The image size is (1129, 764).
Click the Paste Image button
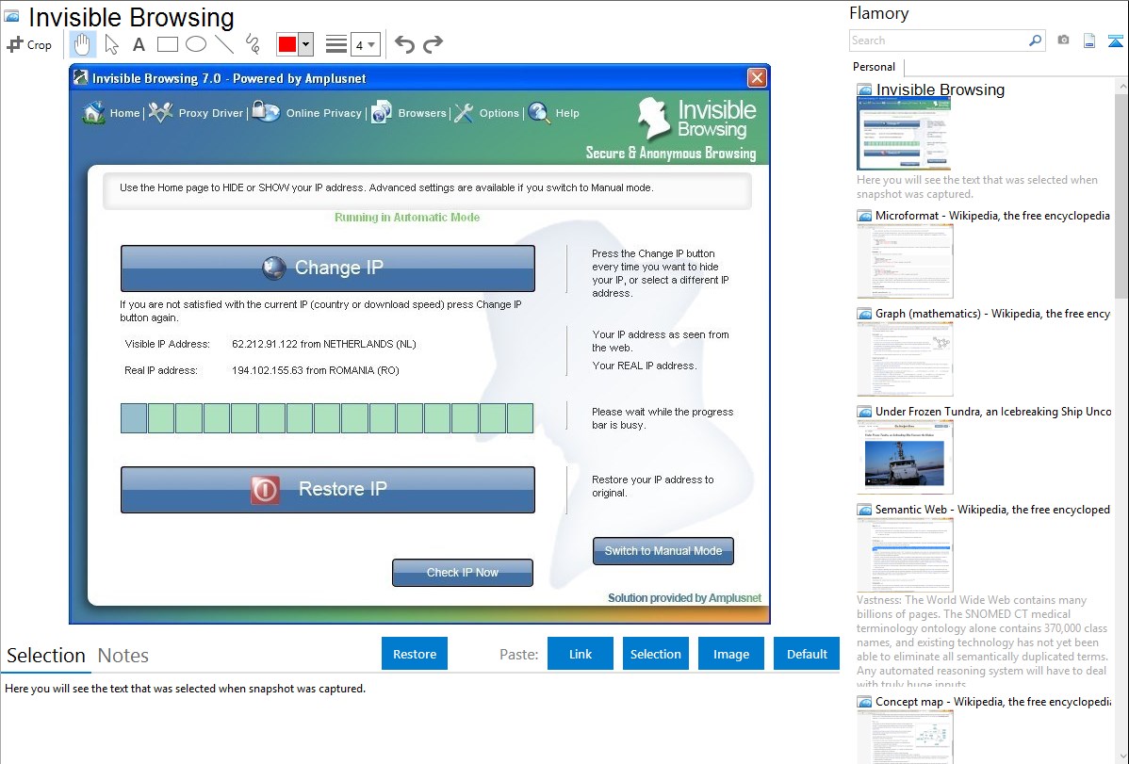pos(730,654)
